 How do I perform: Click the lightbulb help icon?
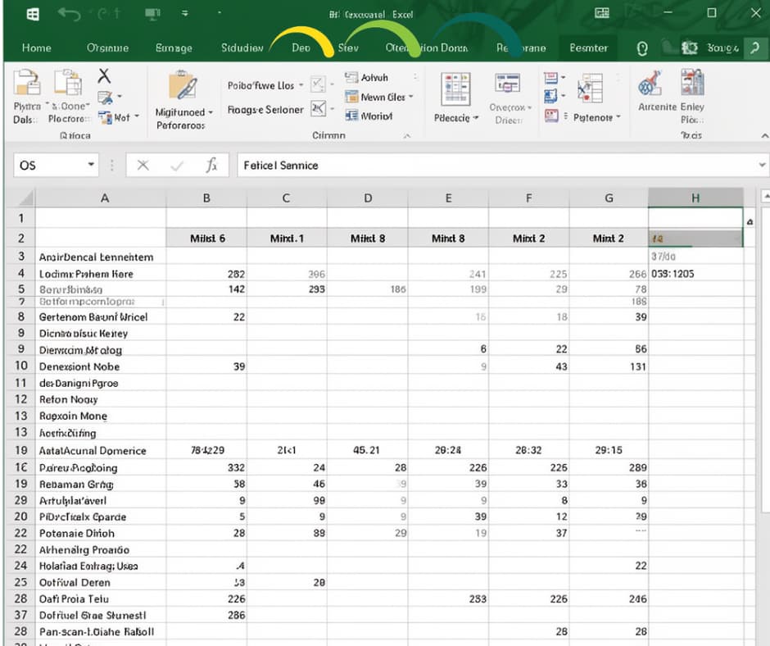(642, 48)
